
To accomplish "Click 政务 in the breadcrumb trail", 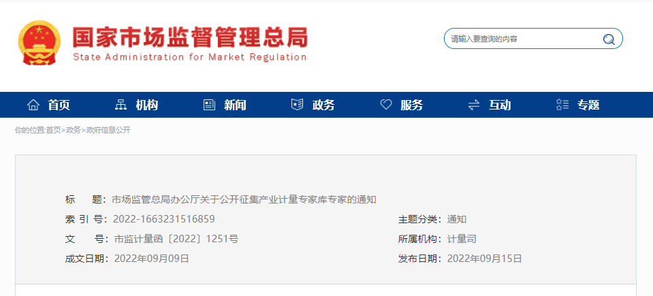I will tap(74, 130).
